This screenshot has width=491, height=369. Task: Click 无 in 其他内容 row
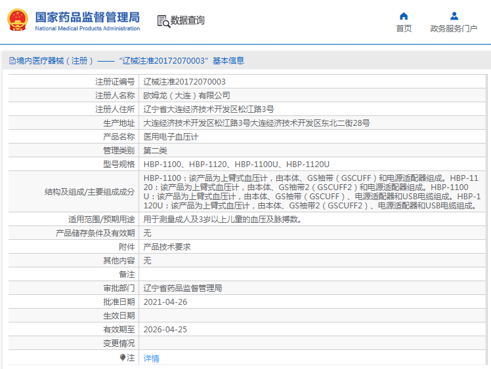pyautogui.click(x=147, y=260)
